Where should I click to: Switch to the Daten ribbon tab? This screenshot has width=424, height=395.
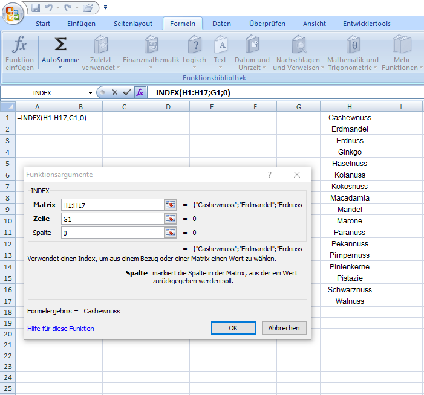221,24
